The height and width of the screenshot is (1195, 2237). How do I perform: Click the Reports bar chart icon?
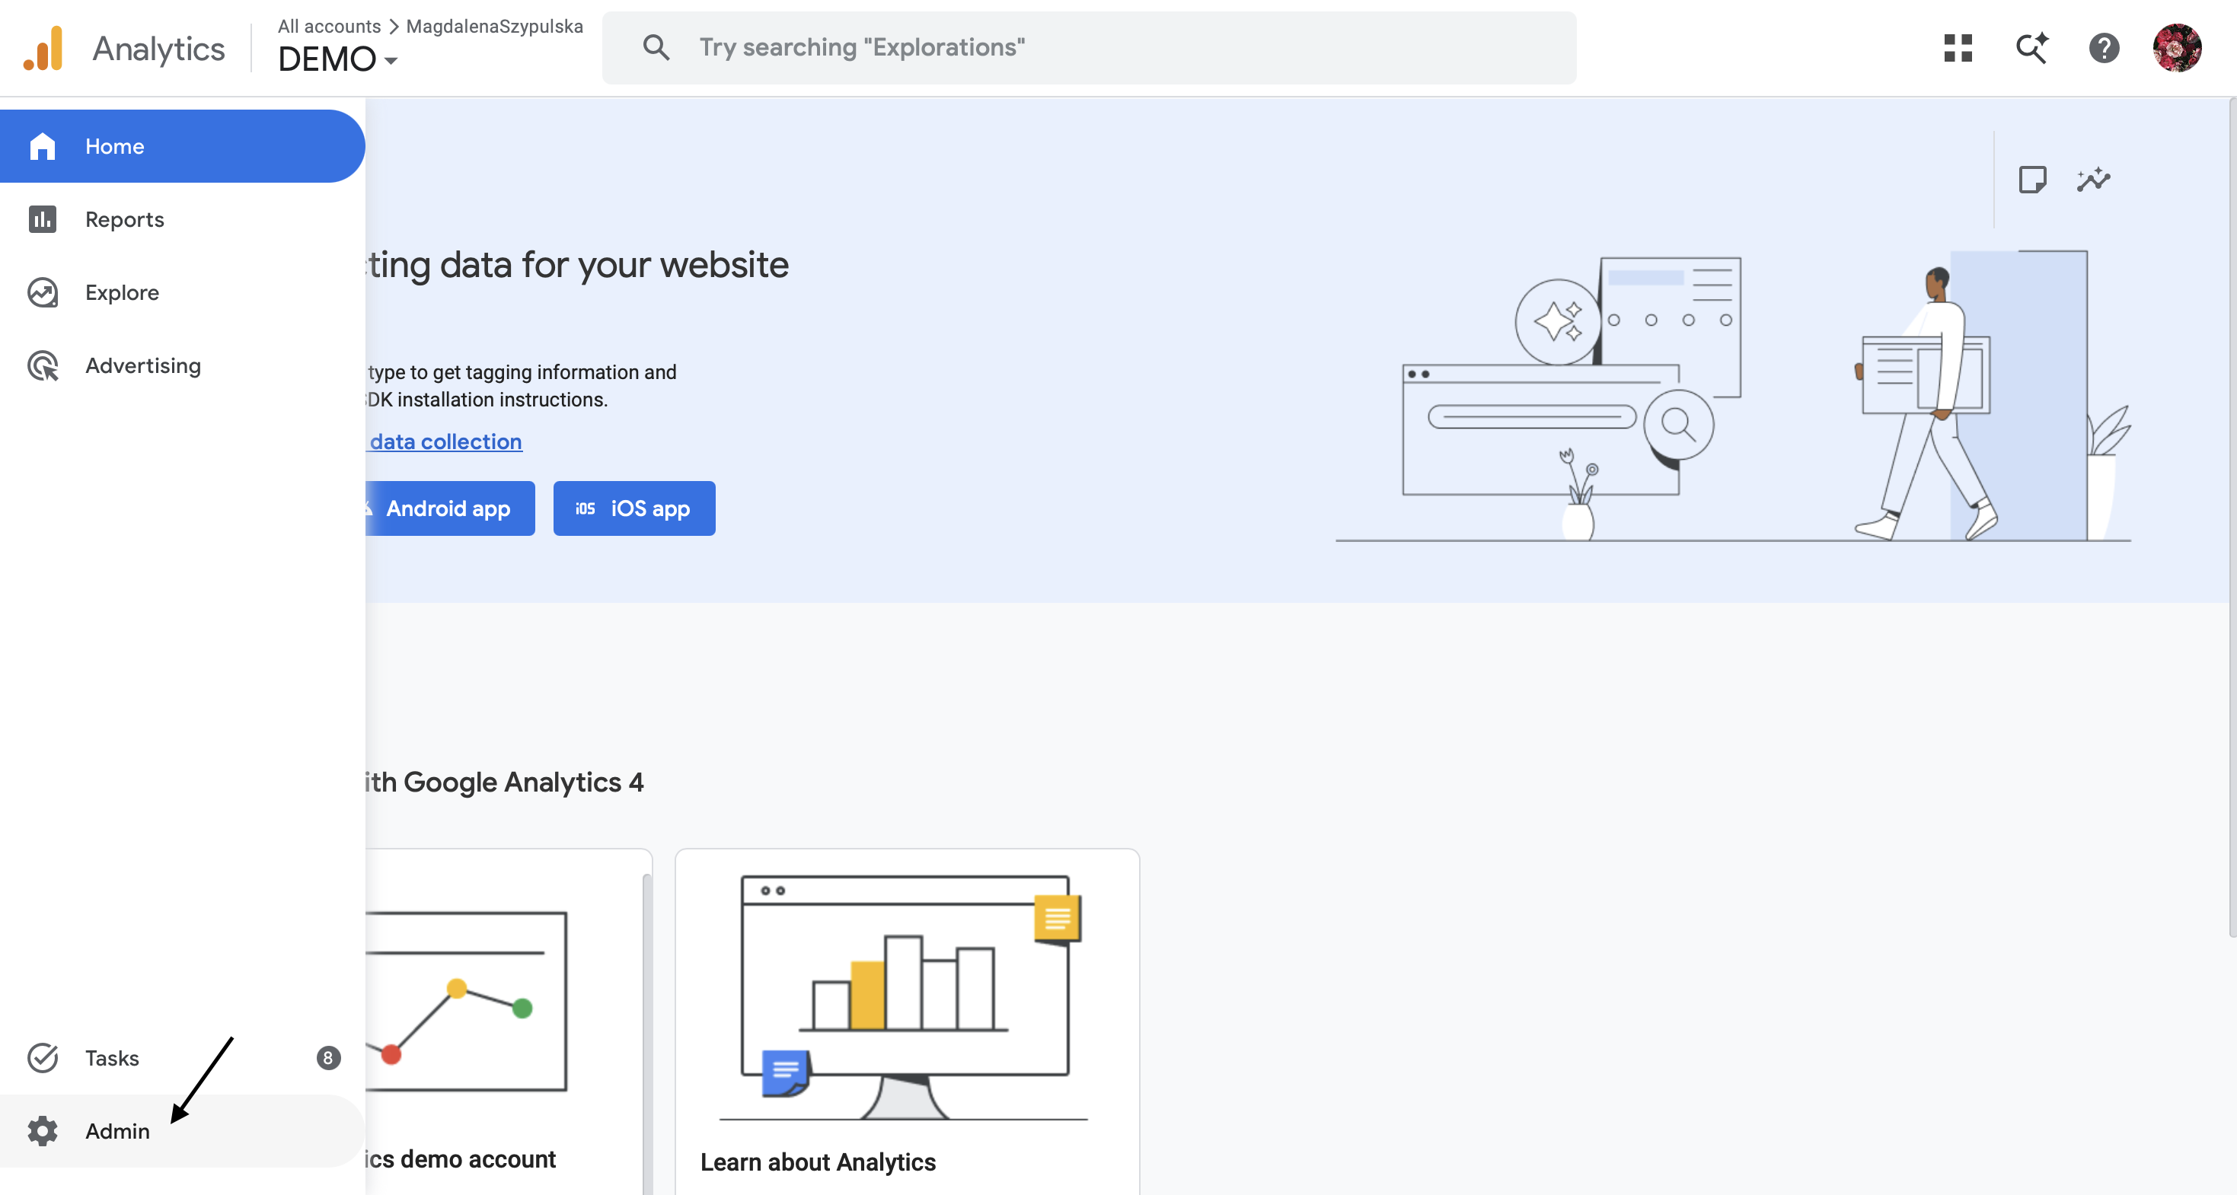click(43, 218)
